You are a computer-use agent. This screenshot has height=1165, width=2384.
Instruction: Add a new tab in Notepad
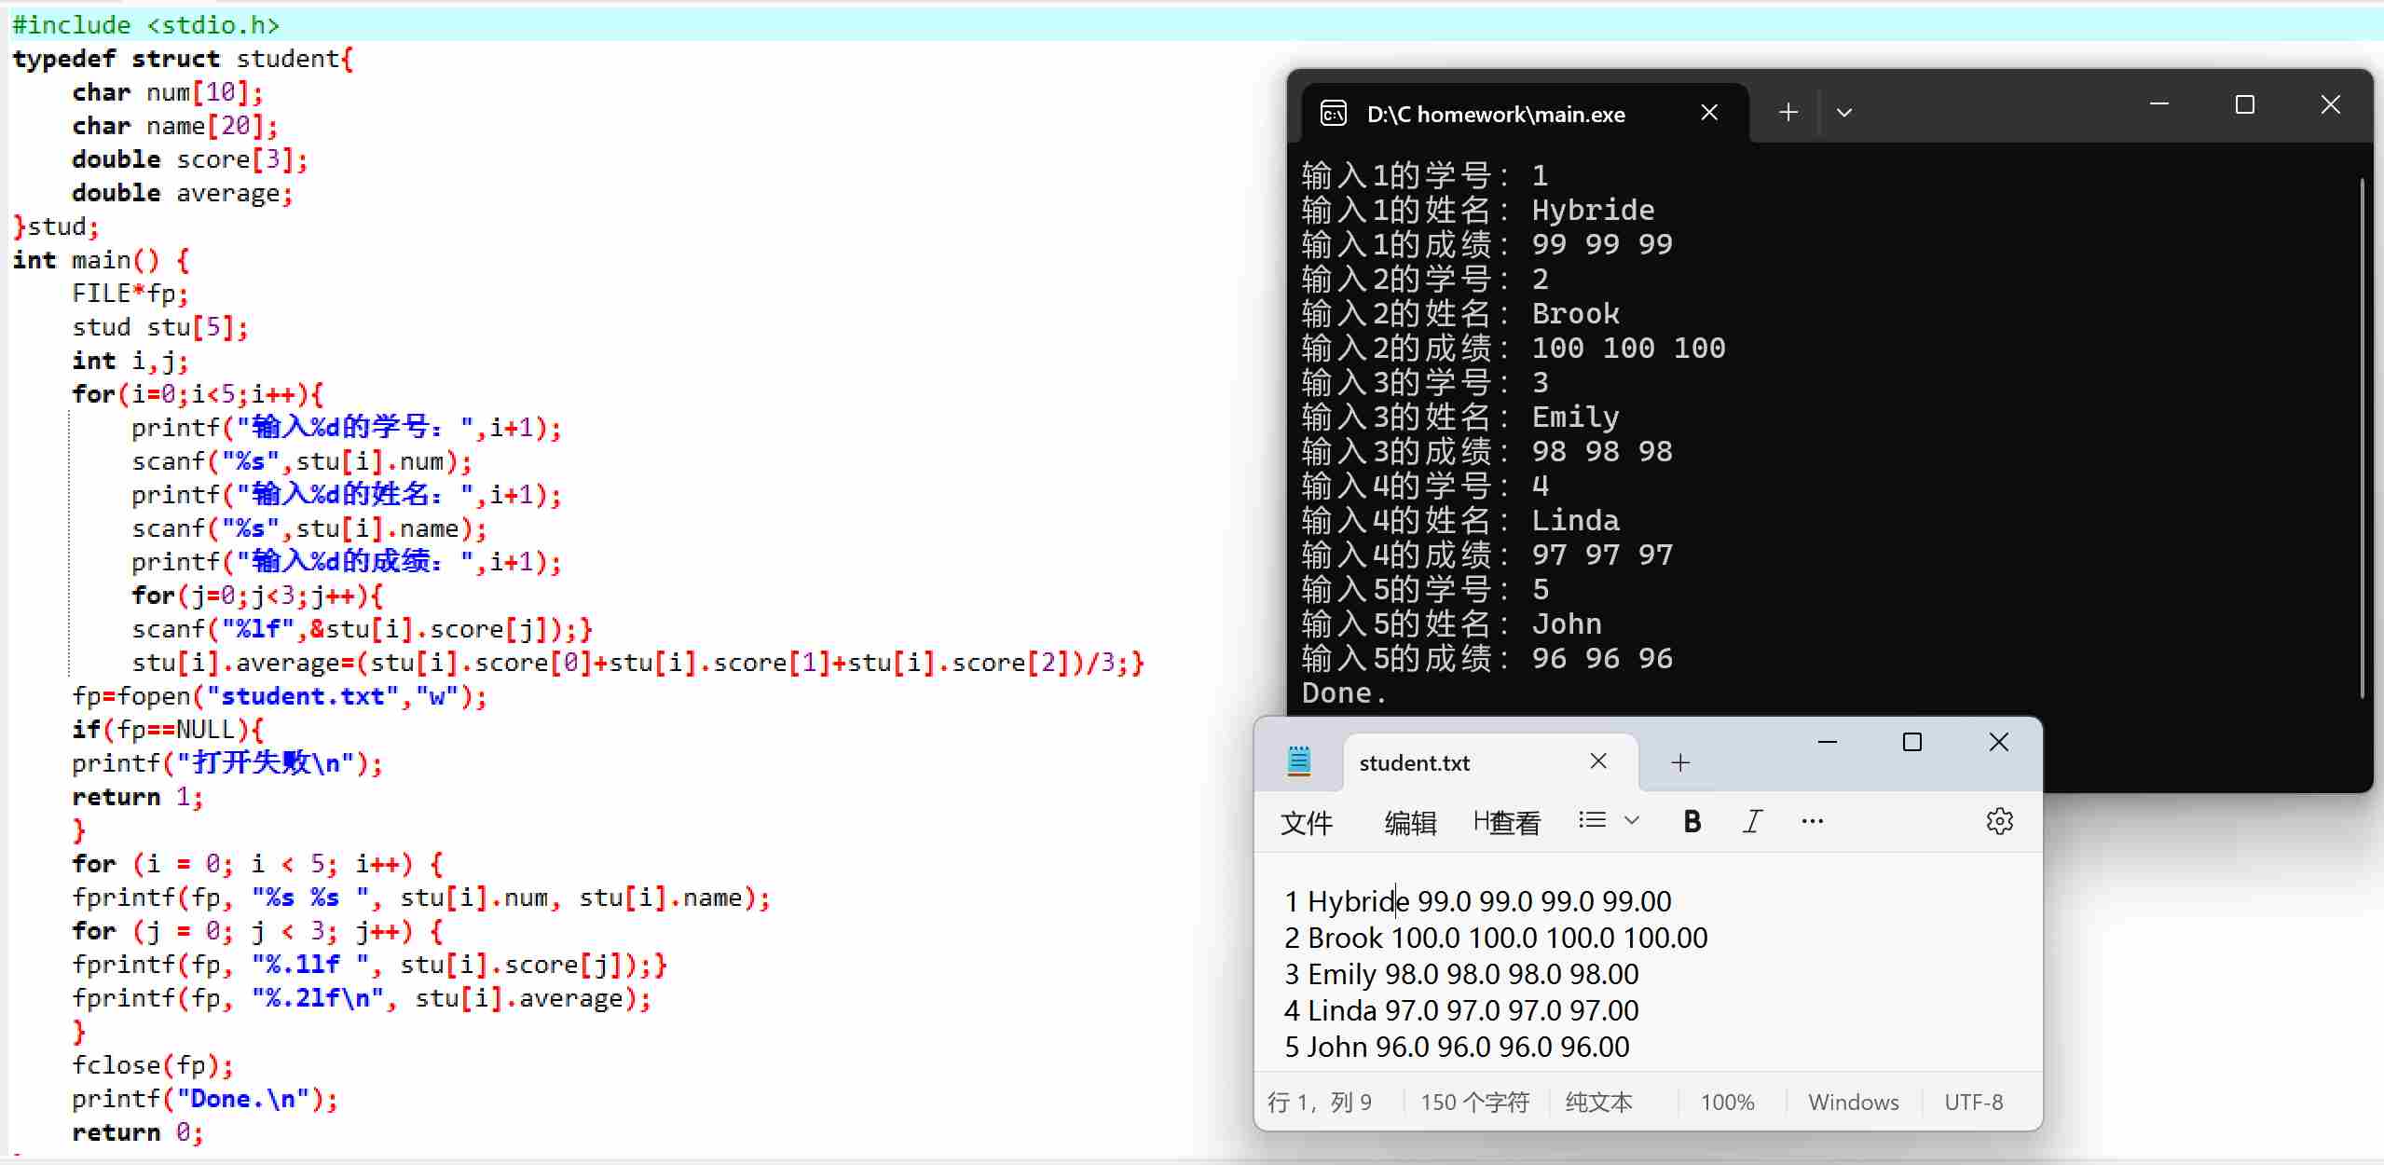pos(1680,763)
